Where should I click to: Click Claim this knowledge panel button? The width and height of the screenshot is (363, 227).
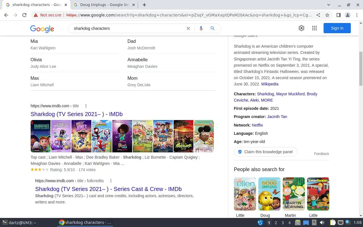[x=265, y=152]
